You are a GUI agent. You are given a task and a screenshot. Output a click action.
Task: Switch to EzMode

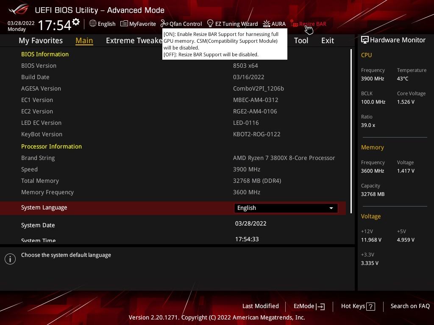click(309, 306)
